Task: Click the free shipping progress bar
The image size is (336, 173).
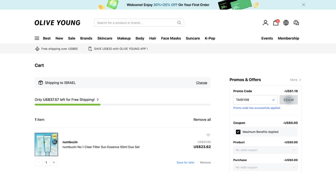Action: [x=123, y=105]
